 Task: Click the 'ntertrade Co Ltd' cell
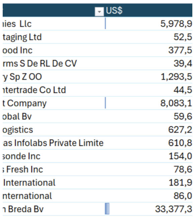coord(54,90)
